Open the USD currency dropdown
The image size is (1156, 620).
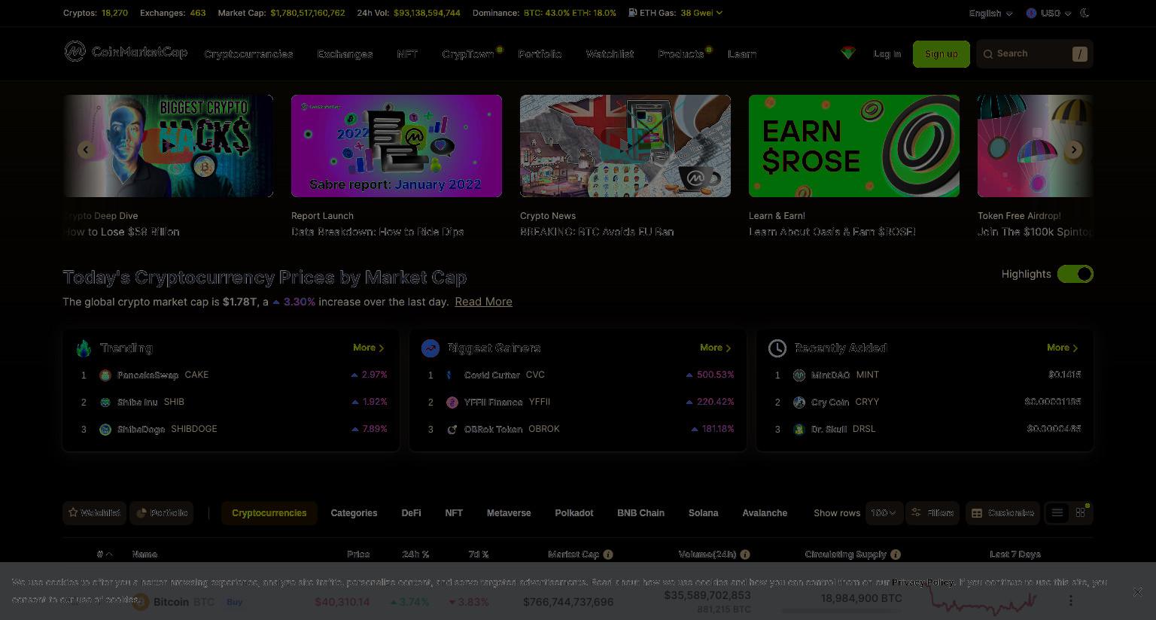[1048, 14]
